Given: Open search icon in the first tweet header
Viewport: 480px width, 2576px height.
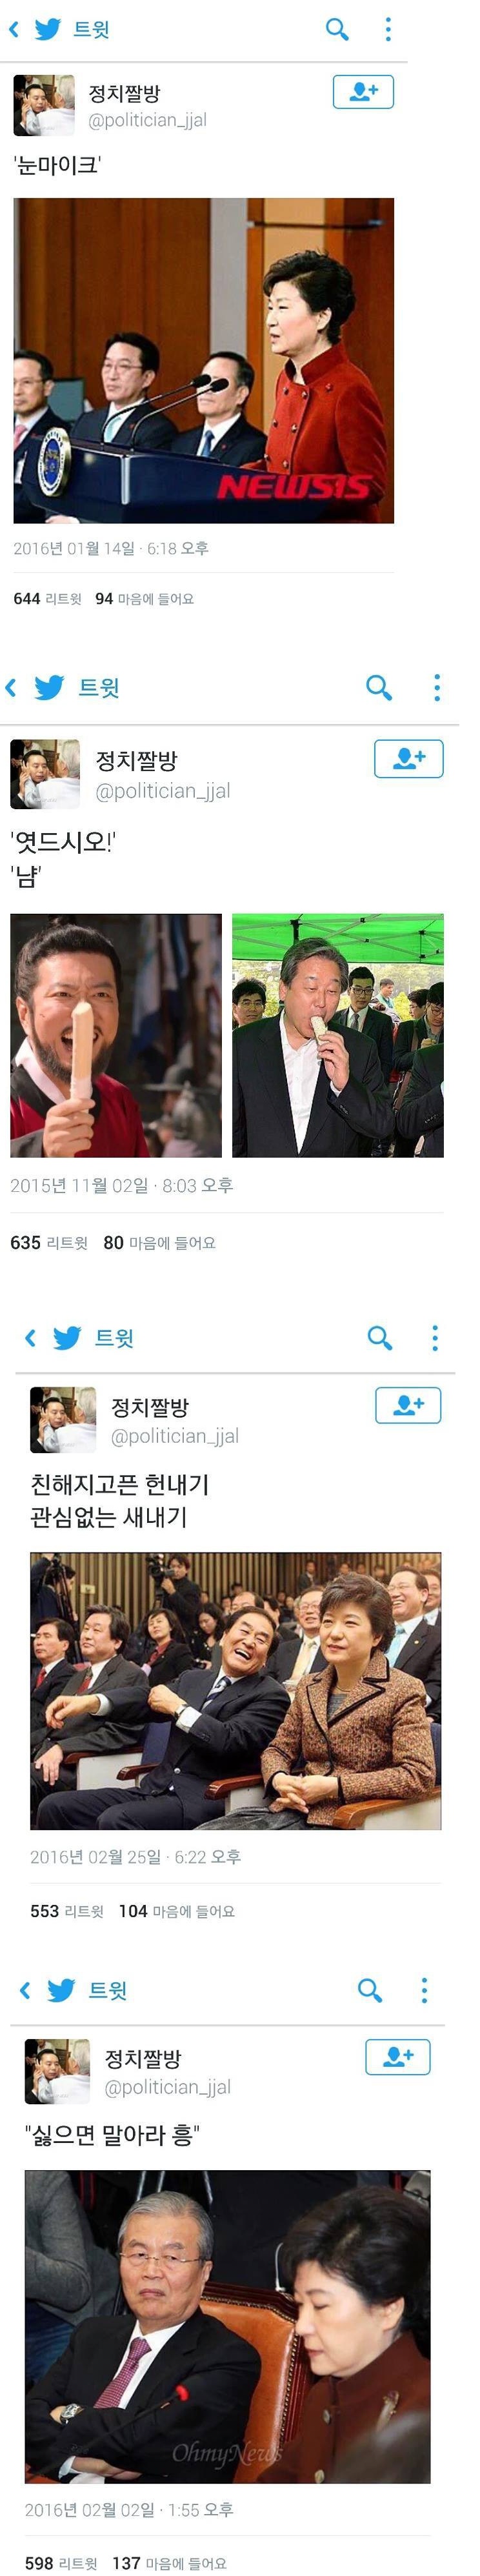Looking at the screenshot, I should [338, 29].
